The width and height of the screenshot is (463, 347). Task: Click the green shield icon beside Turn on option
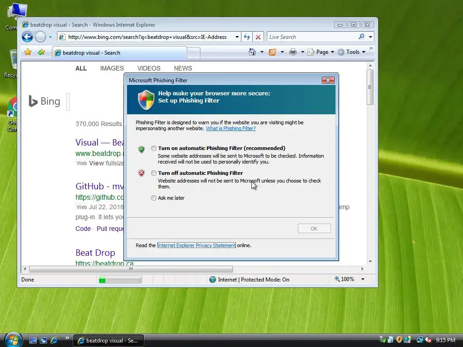point(142,149)
